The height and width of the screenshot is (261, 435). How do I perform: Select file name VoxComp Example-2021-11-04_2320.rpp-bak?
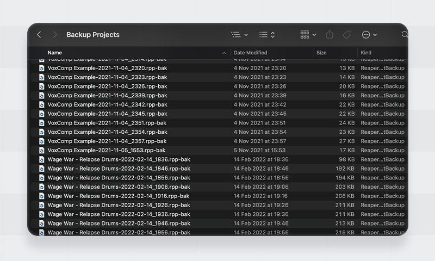(107, 68)
